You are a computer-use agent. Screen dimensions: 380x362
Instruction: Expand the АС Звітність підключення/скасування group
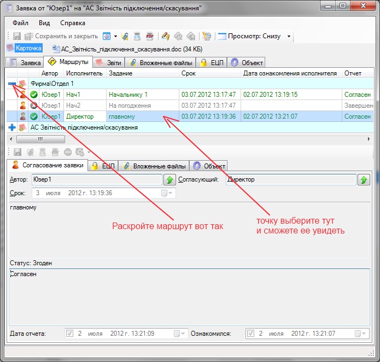[x=13, y=127]
